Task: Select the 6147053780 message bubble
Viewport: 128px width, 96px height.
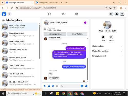Action: pyautogui.click(x=54, y=78)
